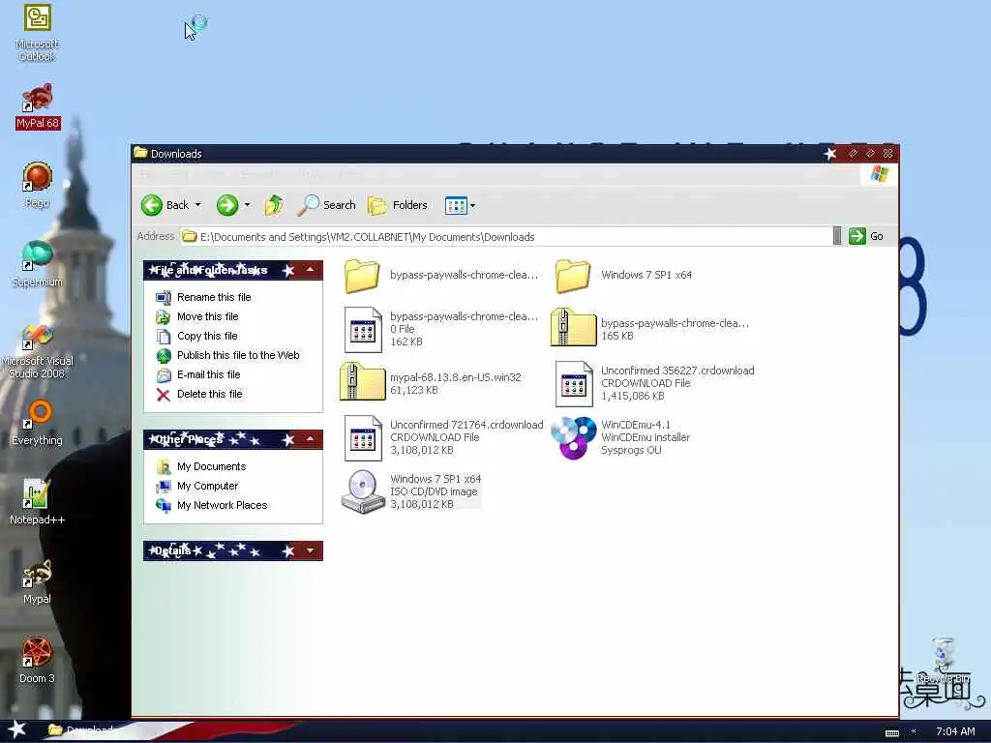Toggle the Folders tree pane
This screenshot has height=743, width=991.
click(398, 205)
